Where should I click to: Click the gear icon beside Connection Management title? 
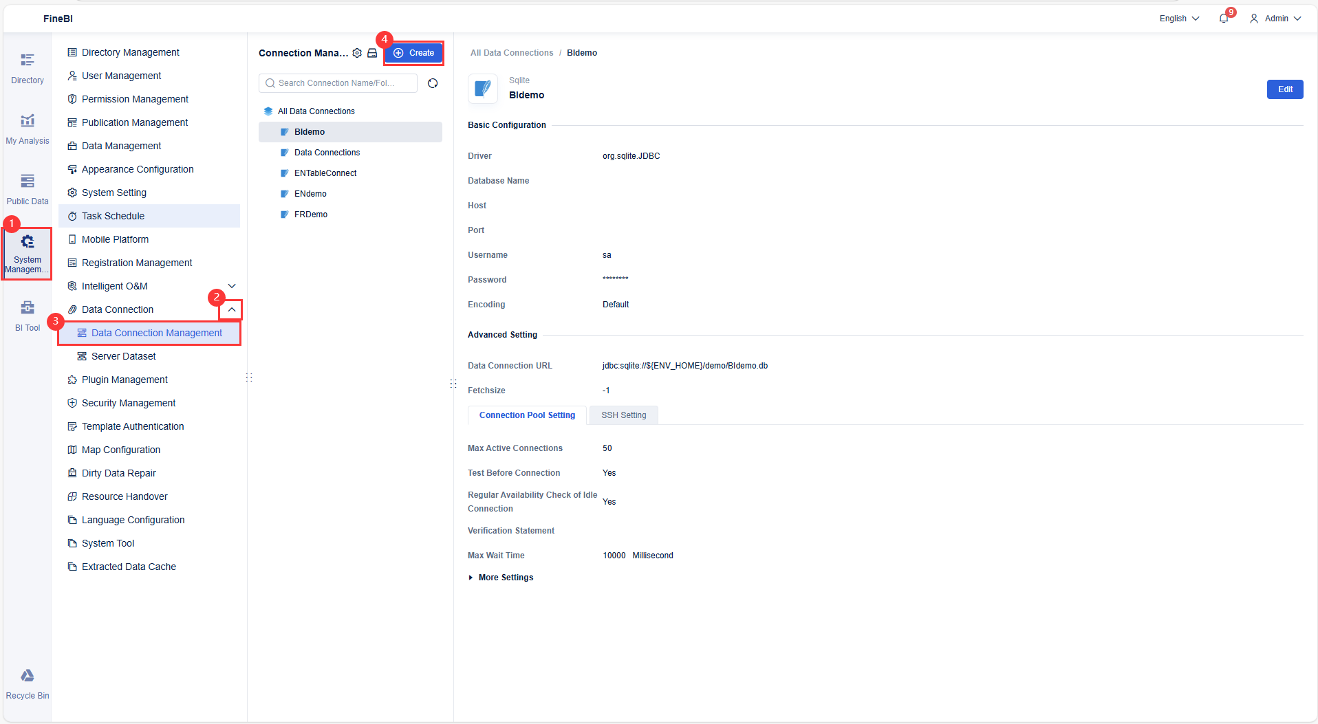(357, 53)
